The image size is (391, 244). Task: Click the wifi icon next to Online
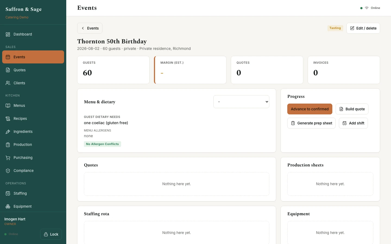(x=367, y=8)
